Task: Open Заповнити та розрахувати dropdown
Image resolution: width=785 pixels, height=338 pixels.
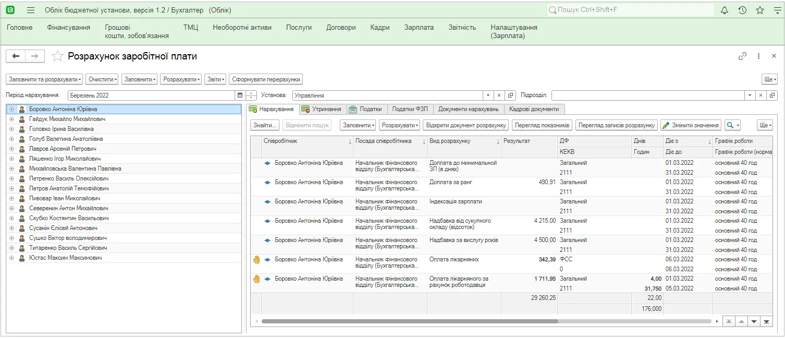Action: click(x=44, y=79)
